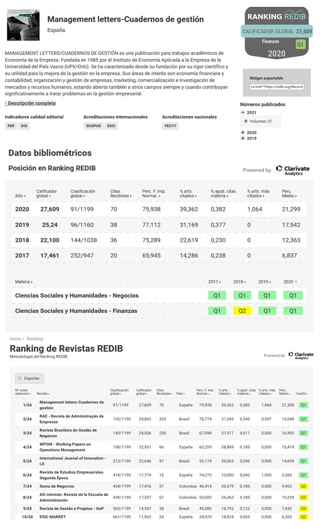324x529 pixels.
Task: Click the yellow Q2 badge for Finanzas 2018
Action: click(x=242, y=311)
